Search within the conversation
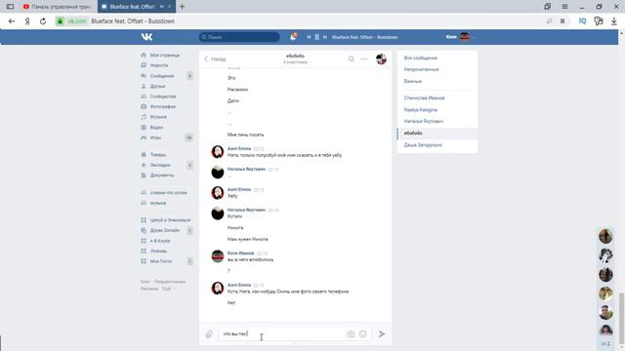 click(x=352, y=58)
